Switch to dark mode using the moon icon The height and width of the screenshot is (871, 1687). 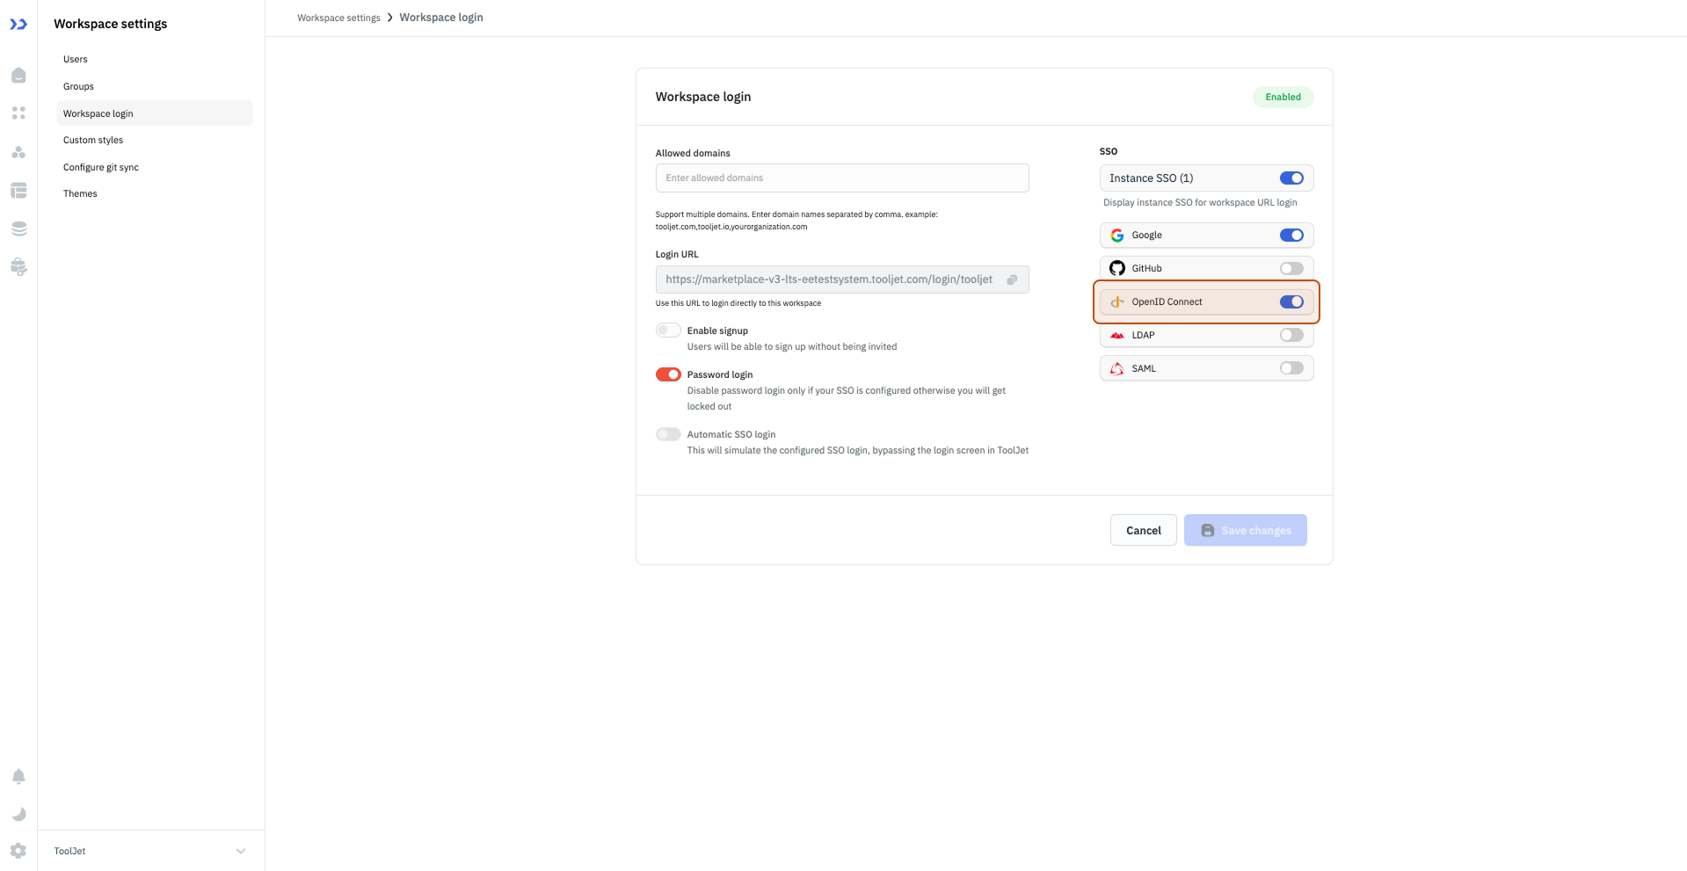click(18, 814)
